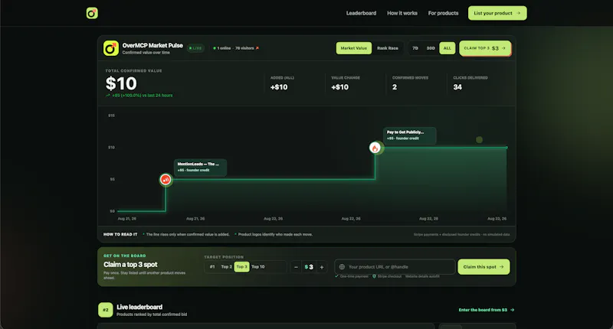This screenshot has height=329, width=613.
Task: Switch to the Rank Race view
Action: point(388,48)
